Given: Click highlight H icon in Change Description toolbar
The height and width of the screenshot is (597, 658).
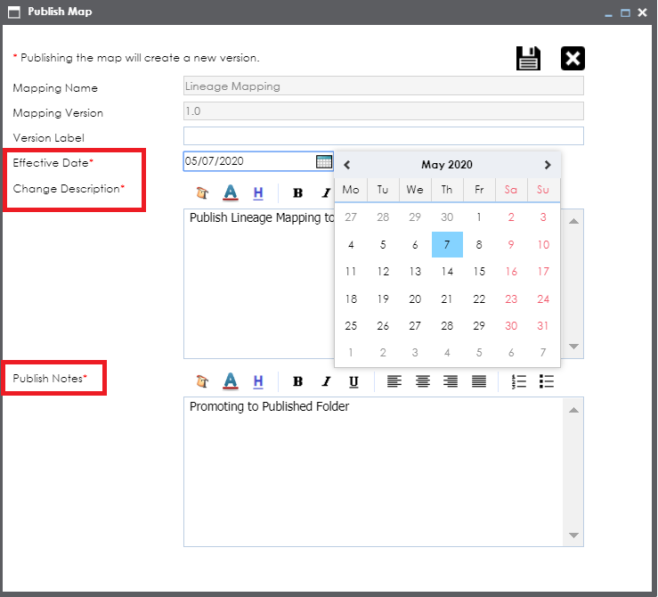Looking at the screenshot, I should [258, 193].
